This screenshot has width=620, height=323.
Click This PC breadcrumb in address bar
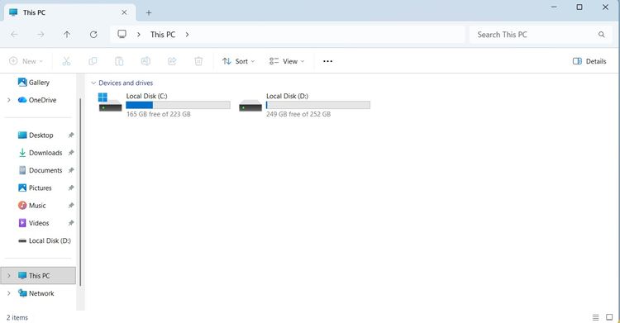(x=163, y=35)
